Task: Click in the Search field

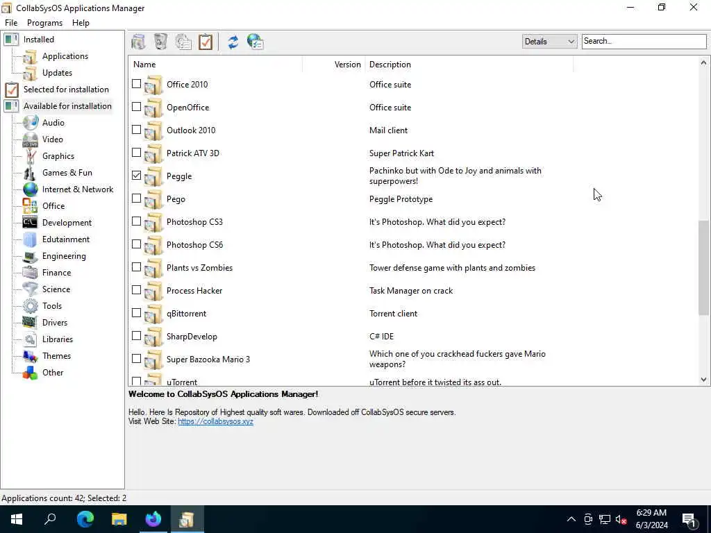Action: click(644, 41)
